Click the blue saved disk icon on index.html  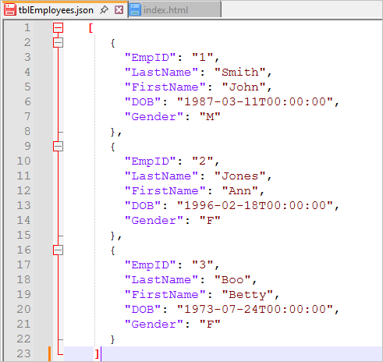[x=135, y=9]
